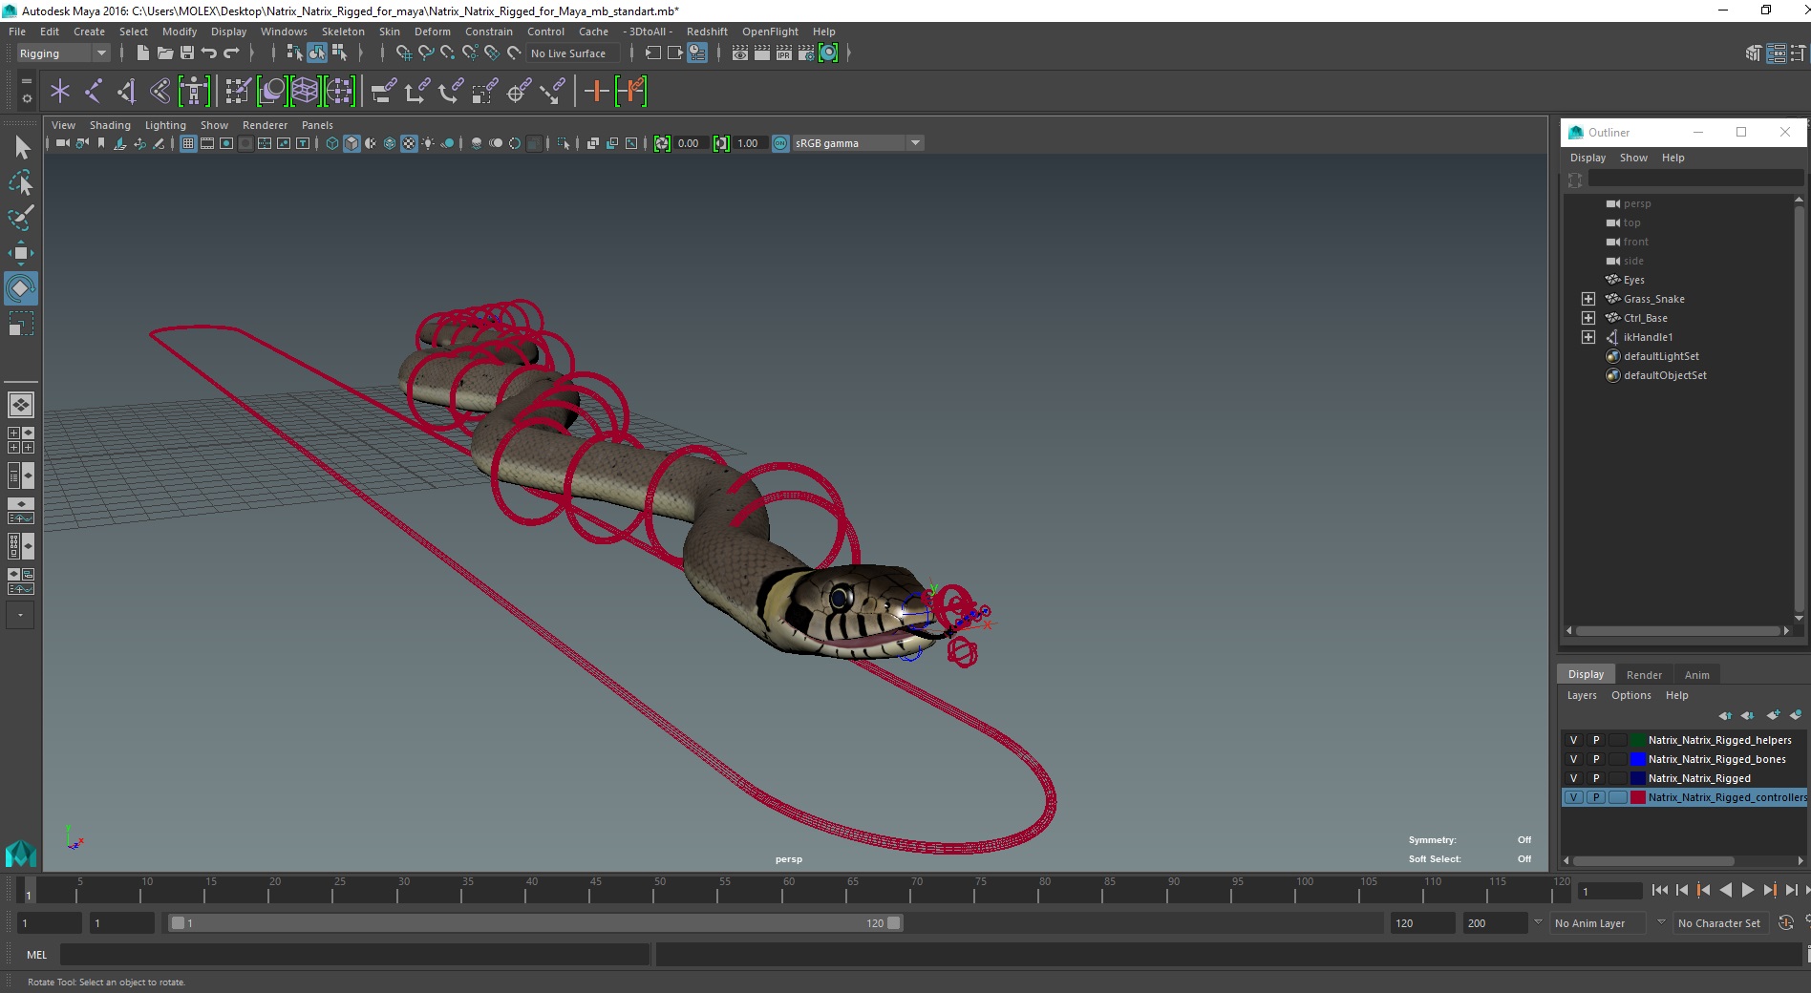Switch to the Render layer tab
The width and height of the screenshot is (1811, 993).
[1644, 675]
